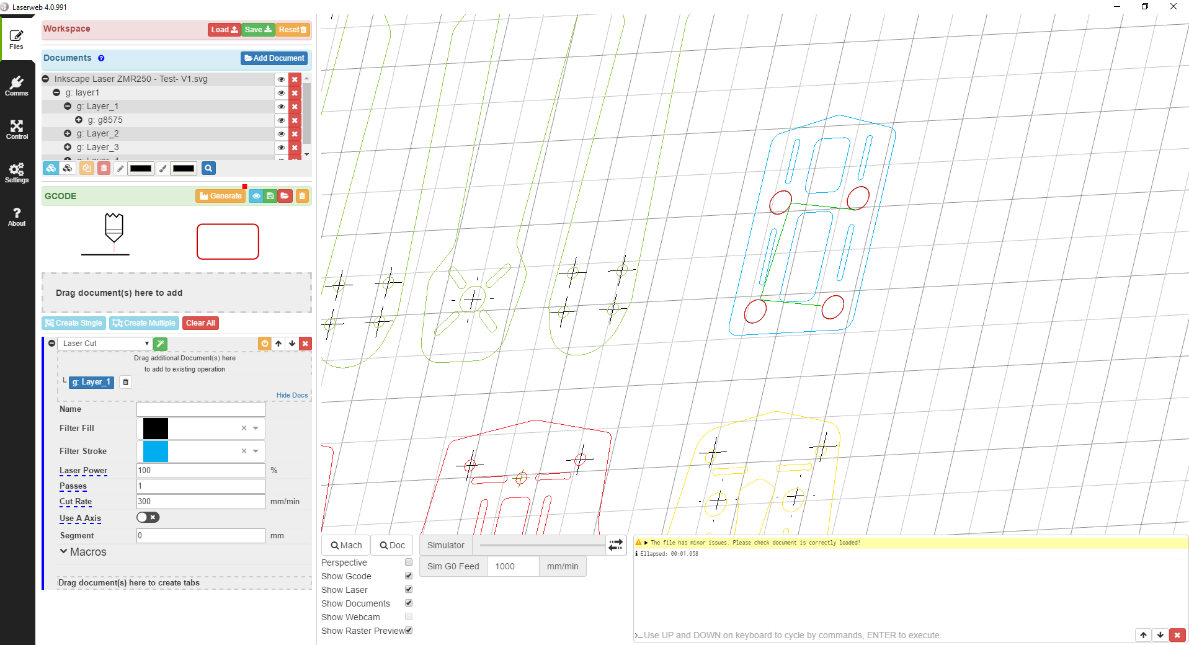
Task: Click into the operation Name field
Action: tap(201, 409)
